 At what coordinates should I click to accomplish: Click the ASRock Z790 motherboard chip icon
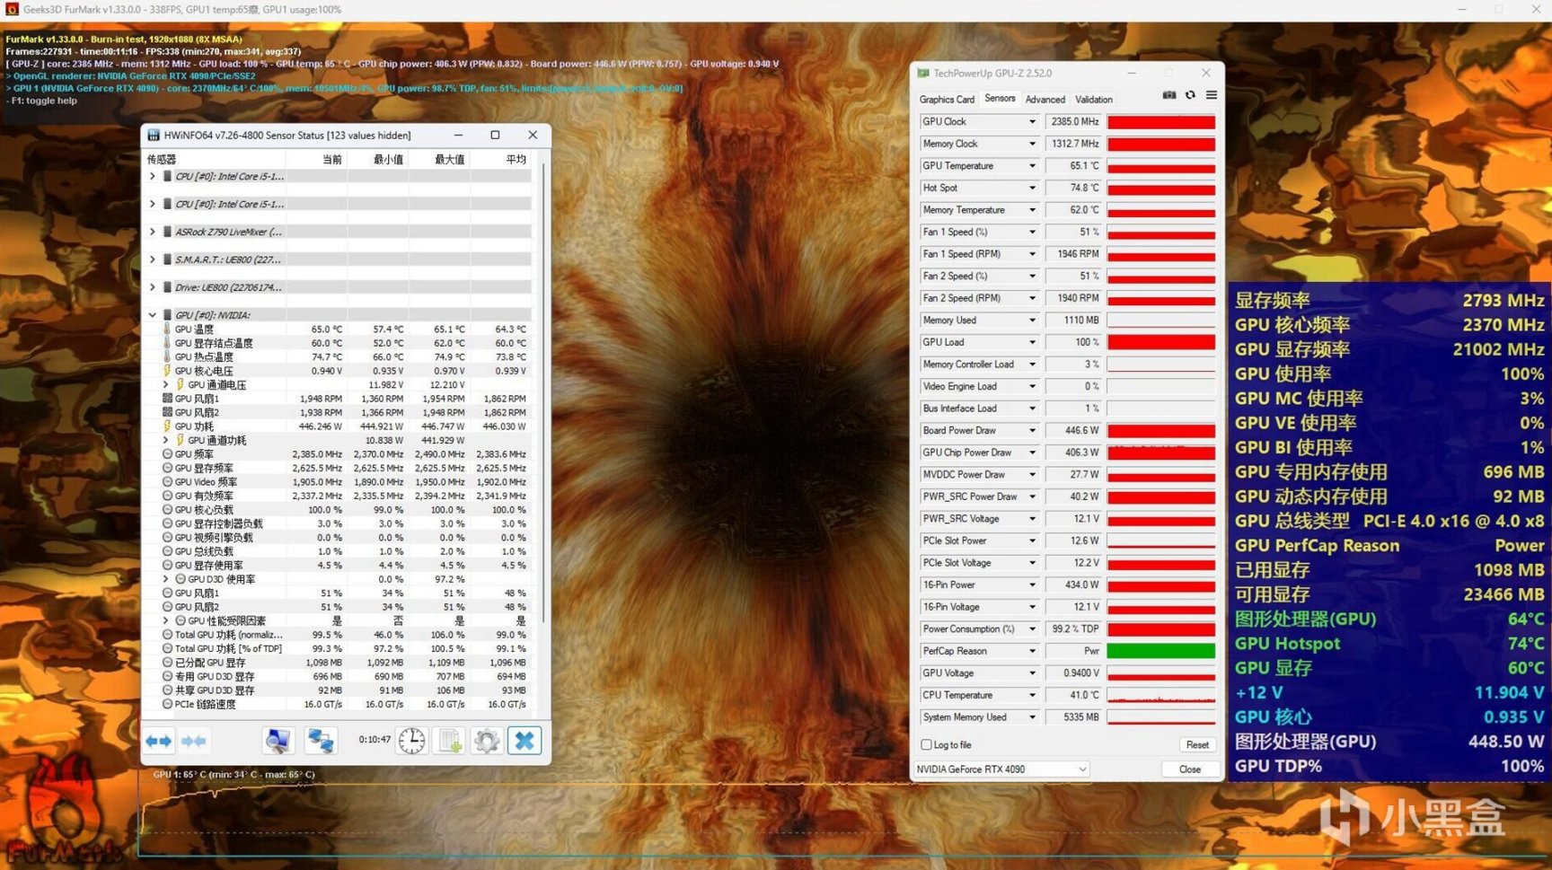click(x=167, y=232)
